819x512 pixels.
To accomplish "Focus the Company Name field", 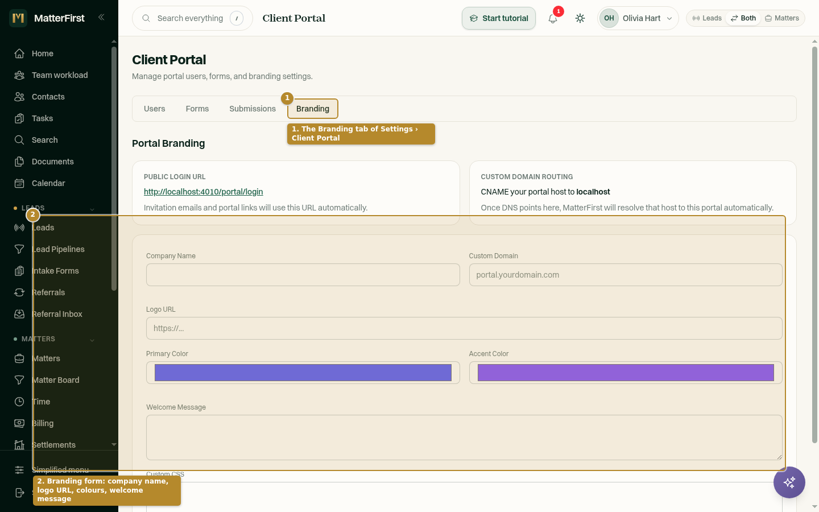I will click(x=303, y=275).
